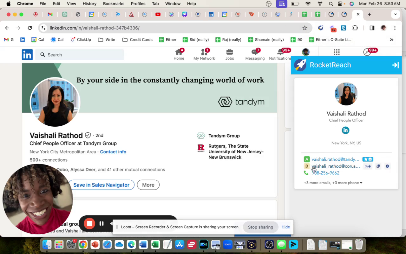Reload the LinkedIn page
The width and height of the screenshot is (406, 254).
click(30, 28)
